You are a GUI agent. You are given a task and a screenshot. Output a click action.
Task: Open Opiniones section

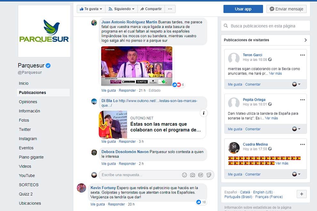(x=28, y=102)
